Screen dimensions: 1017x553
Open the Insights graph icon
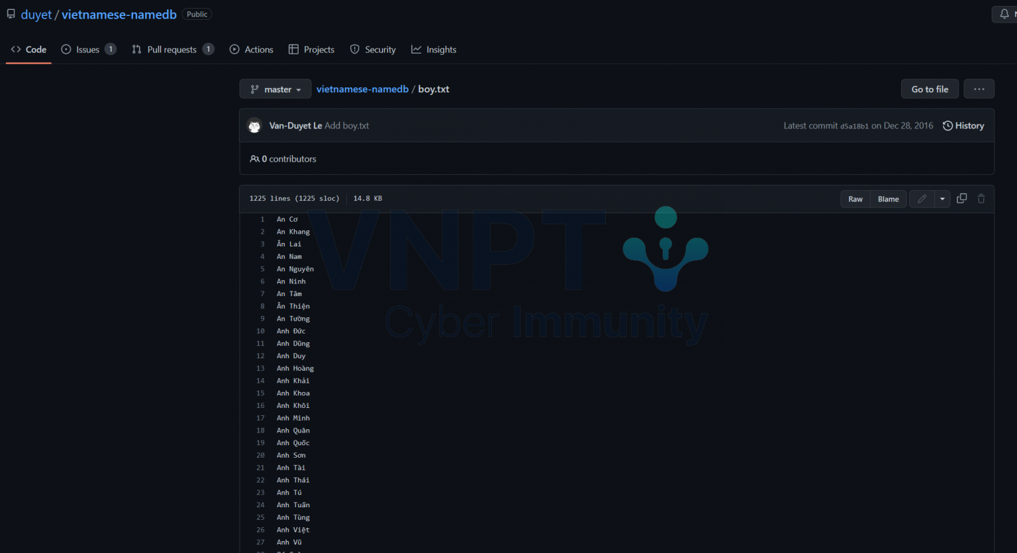click(416, 49)
